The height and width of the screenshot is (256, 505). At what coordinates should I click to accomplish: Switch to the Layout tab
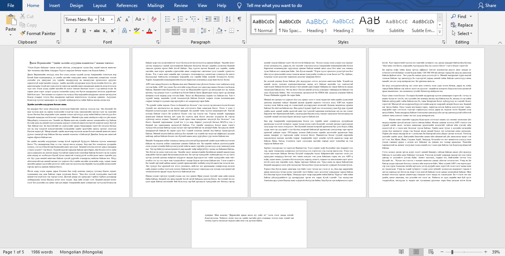(99, 6)
